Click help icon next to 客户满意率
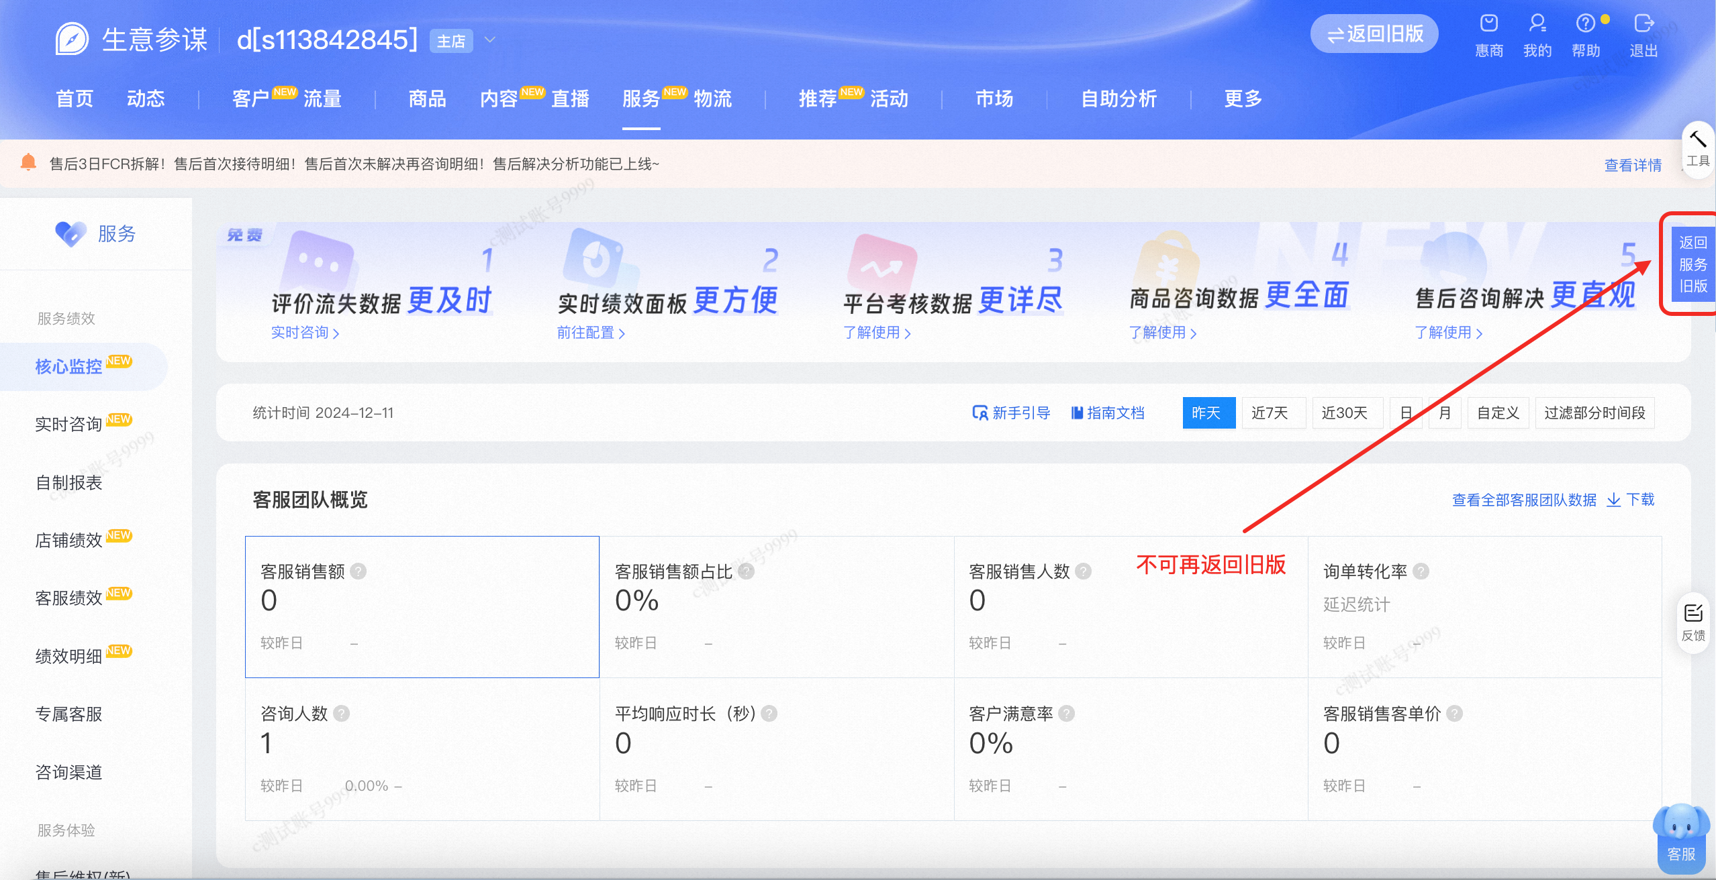Image resolution: width=1716 pixels, height=880 pixels. click(x=1066, y=714)
